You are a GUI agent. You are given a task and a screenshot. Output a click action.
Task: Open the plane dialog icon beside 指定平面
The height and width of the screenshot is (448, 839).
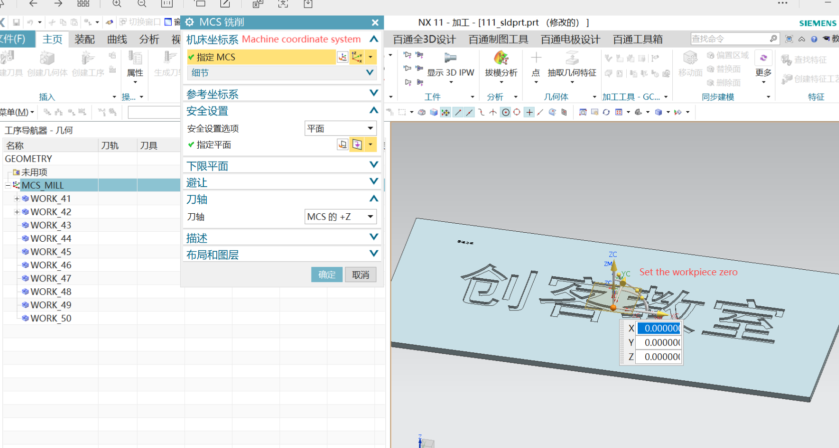pyautogui.click(x=342, y=145)
